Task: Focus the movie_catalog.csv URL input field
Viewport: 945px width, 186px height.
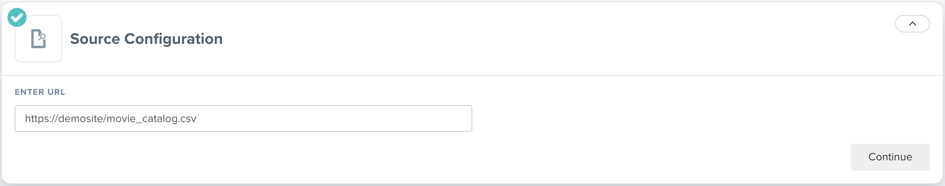Action: click(x=243, y=118)
